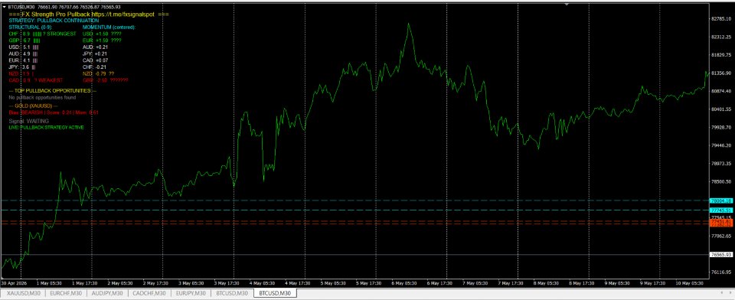
Task: Select the 'JPY: 3.6' structural row
Action: (22, 67)
